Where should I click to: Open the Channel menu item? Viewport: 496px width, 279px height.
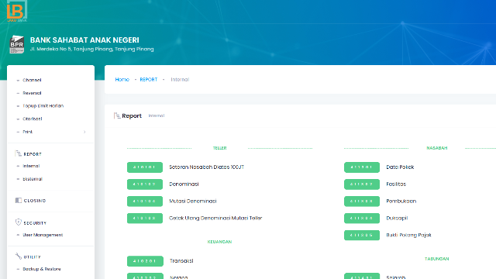pos(32,80)
